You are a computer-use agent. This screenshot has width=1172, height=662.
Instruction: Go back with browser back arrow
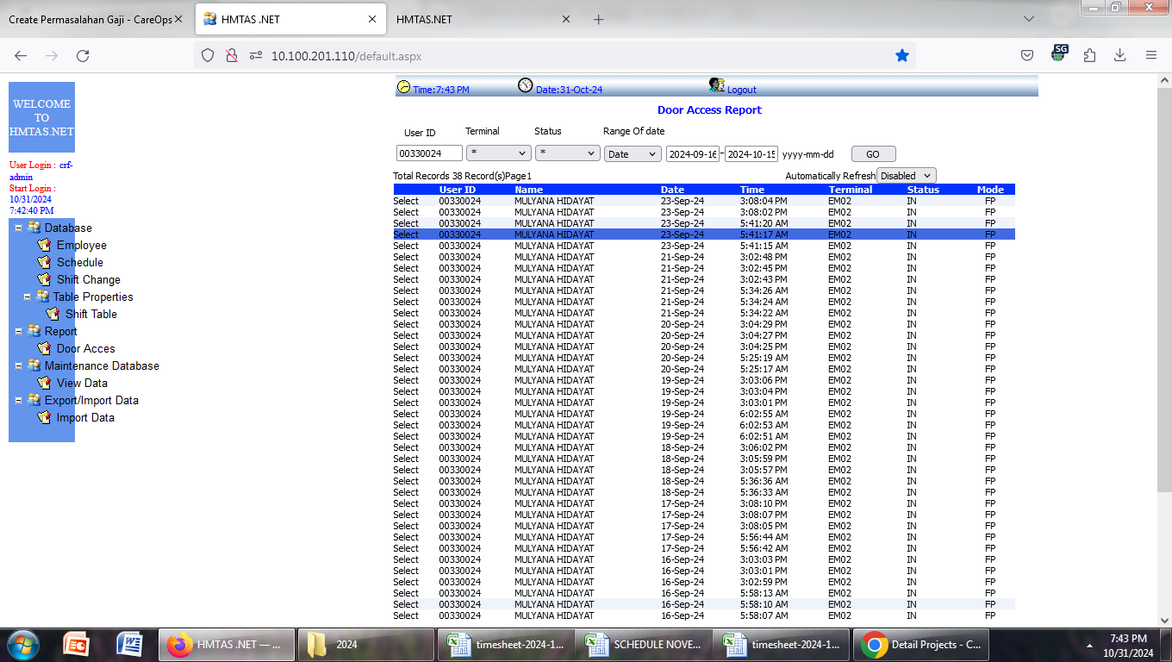click(x=21, y=55)
